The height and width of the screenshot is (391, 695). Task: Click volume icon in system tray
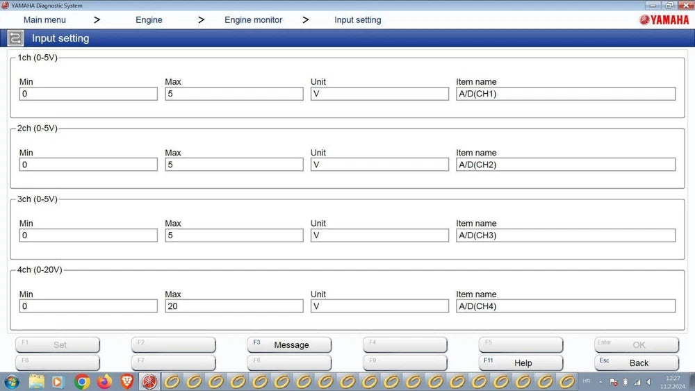pos(648,382)
